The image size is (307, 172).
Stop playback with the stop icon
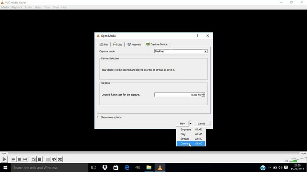19,159
